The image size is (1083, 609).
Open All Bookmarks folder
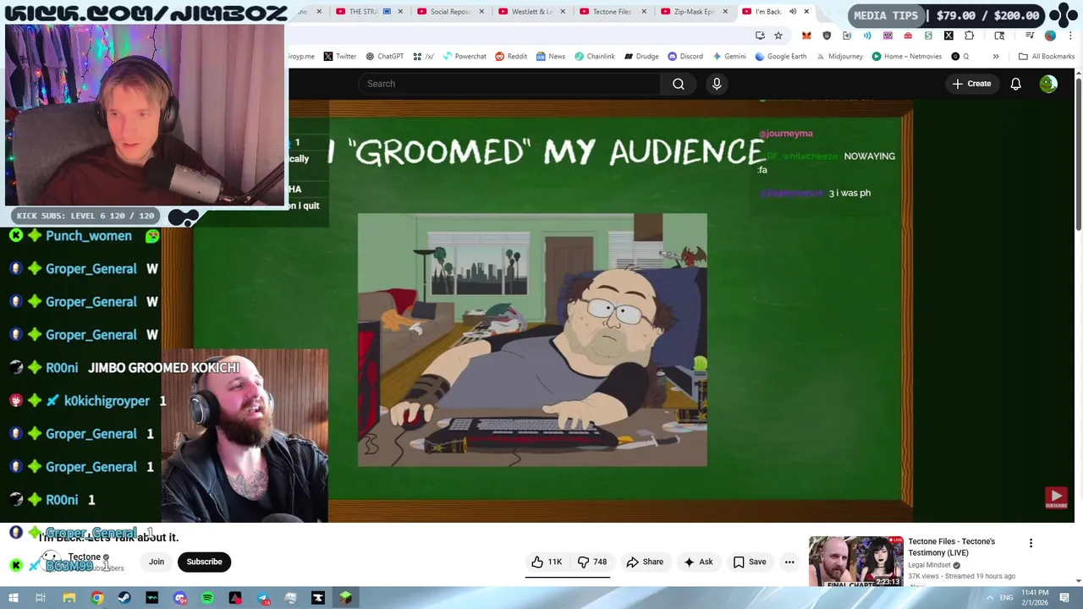pos(1047,57)
